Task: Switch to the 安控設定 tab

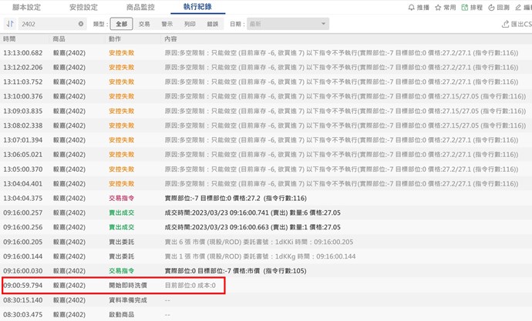Action: (x=82, y=7)
